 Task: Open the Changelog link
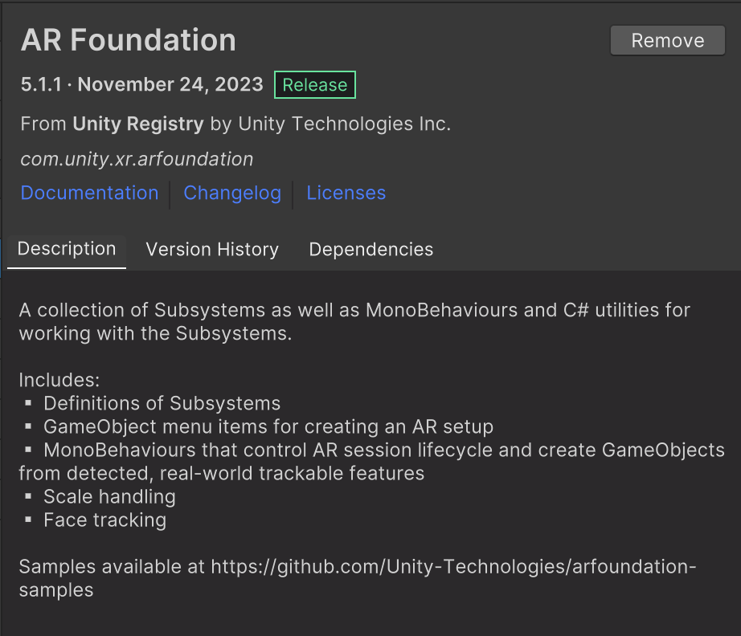[232, 193]
